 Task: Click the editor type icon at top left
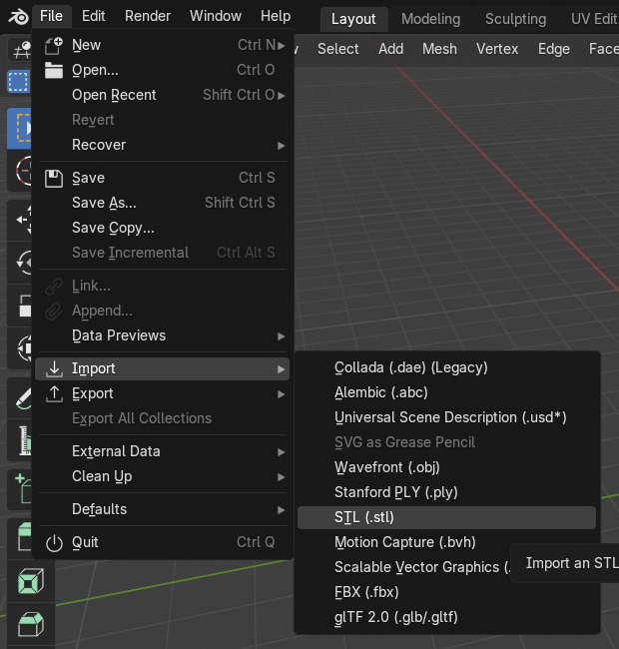pyautogui.click(x=21, y=50)
